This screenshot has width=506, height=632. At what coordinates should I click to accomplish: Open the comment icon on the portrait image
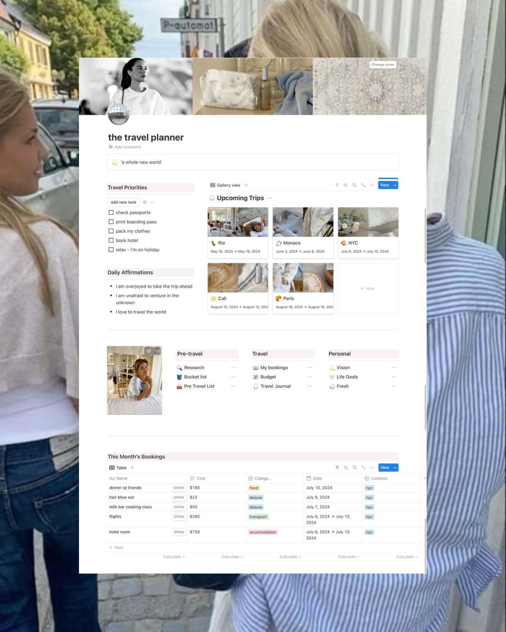(x=148, y=351)
